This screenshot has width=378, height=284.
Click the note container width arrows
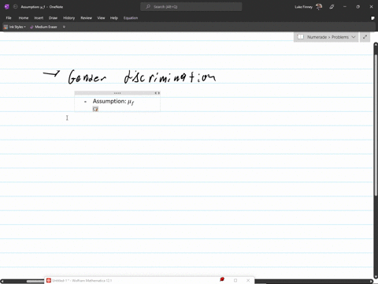(x=157, y=93)
